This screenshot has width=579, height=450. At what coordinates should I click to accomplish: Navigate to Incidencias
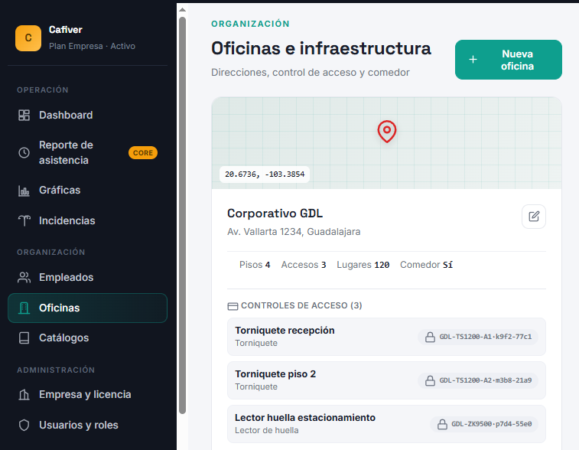[x=87, y=220]
